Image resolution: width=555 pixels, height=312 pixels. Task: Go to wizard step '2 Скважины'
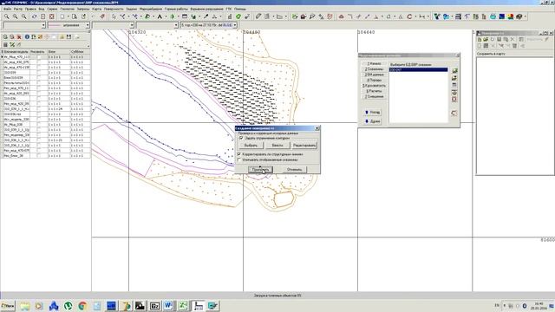point(374,69)
